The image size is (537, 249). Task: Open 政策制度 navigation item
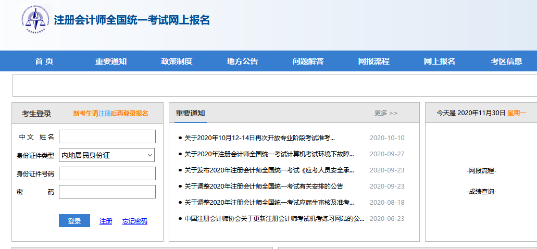pos(177,61)
